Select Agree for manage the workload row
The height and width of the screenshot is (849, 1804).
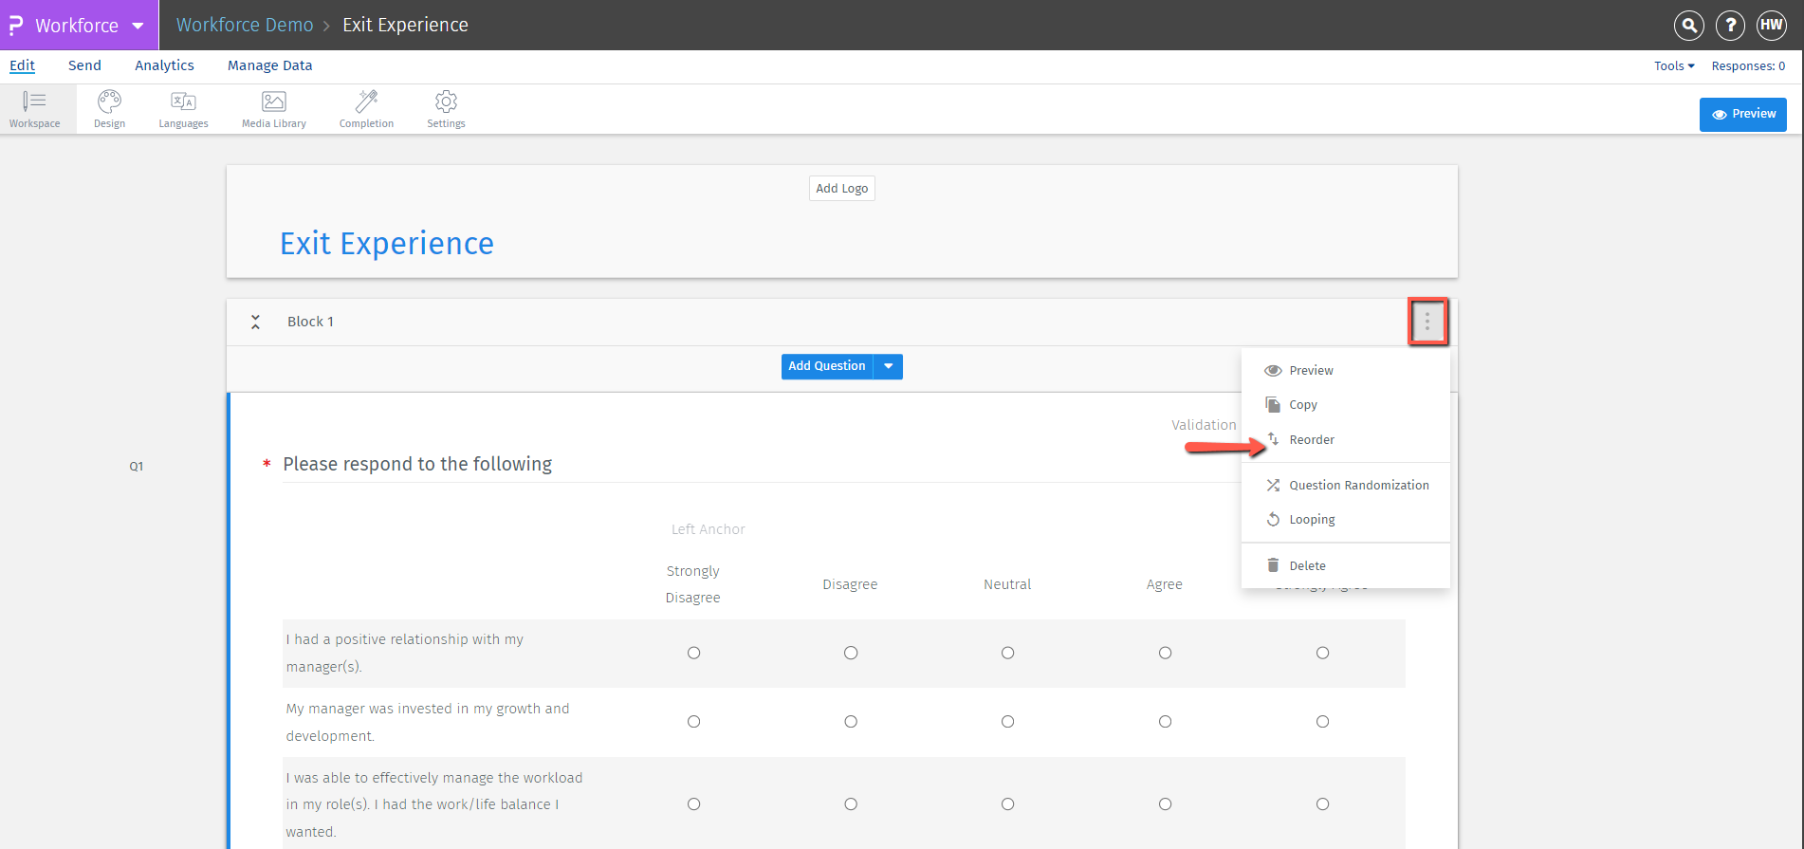point(1165,804)
